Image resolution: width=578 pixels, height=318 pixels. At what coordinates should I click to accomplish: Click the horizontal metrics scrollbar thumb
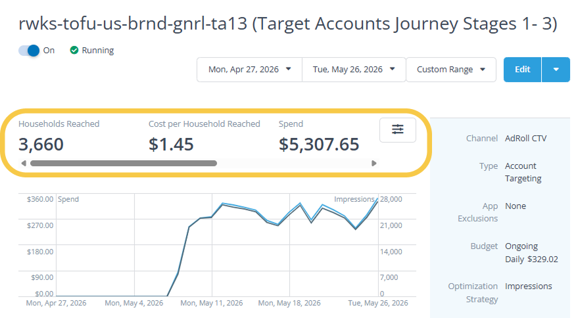point(124,163)
